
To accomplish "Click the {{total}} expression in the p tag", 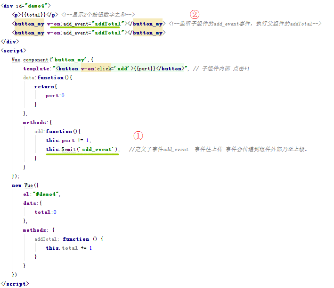I will pos(33,15).
